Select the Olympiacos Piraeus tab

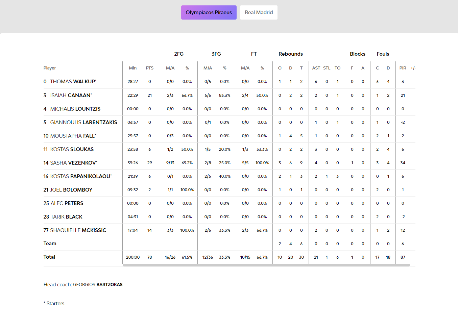209,12
